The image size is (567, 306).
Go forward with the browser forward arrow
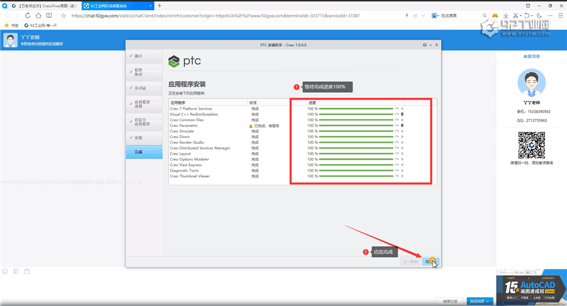click(16, 16)
